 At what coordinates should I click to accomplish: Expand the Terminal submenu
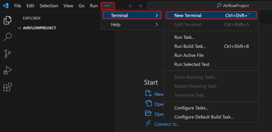point(132,16)
